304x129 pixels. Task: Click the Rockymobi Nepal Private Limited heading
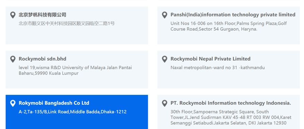(210, 59)
